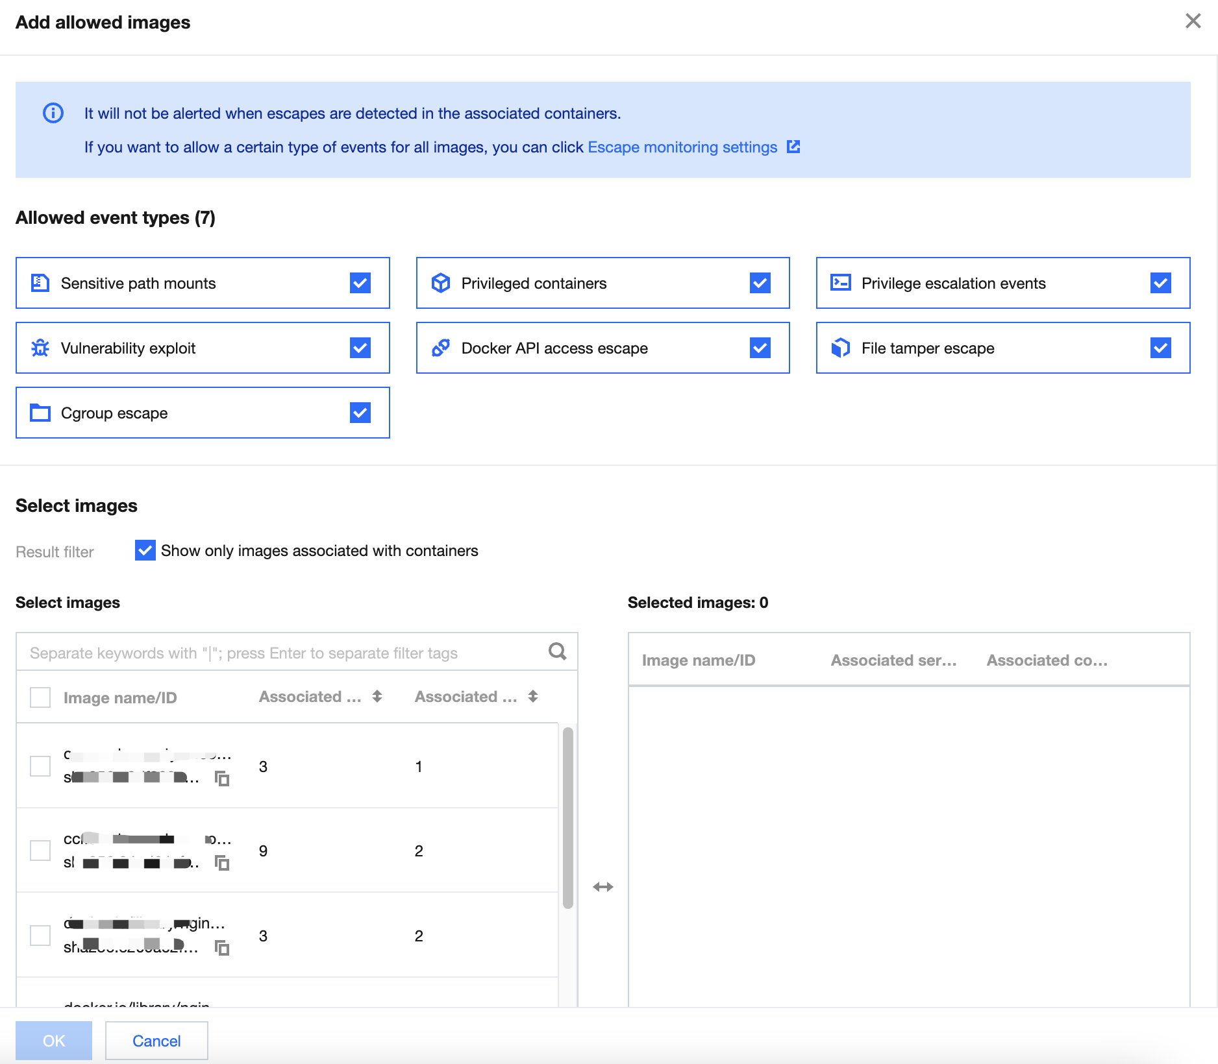The height and width of the screenshot is (1064, 1218).
Task: Toggle the Docker API access escape card
Action: (x=760, y=348)
